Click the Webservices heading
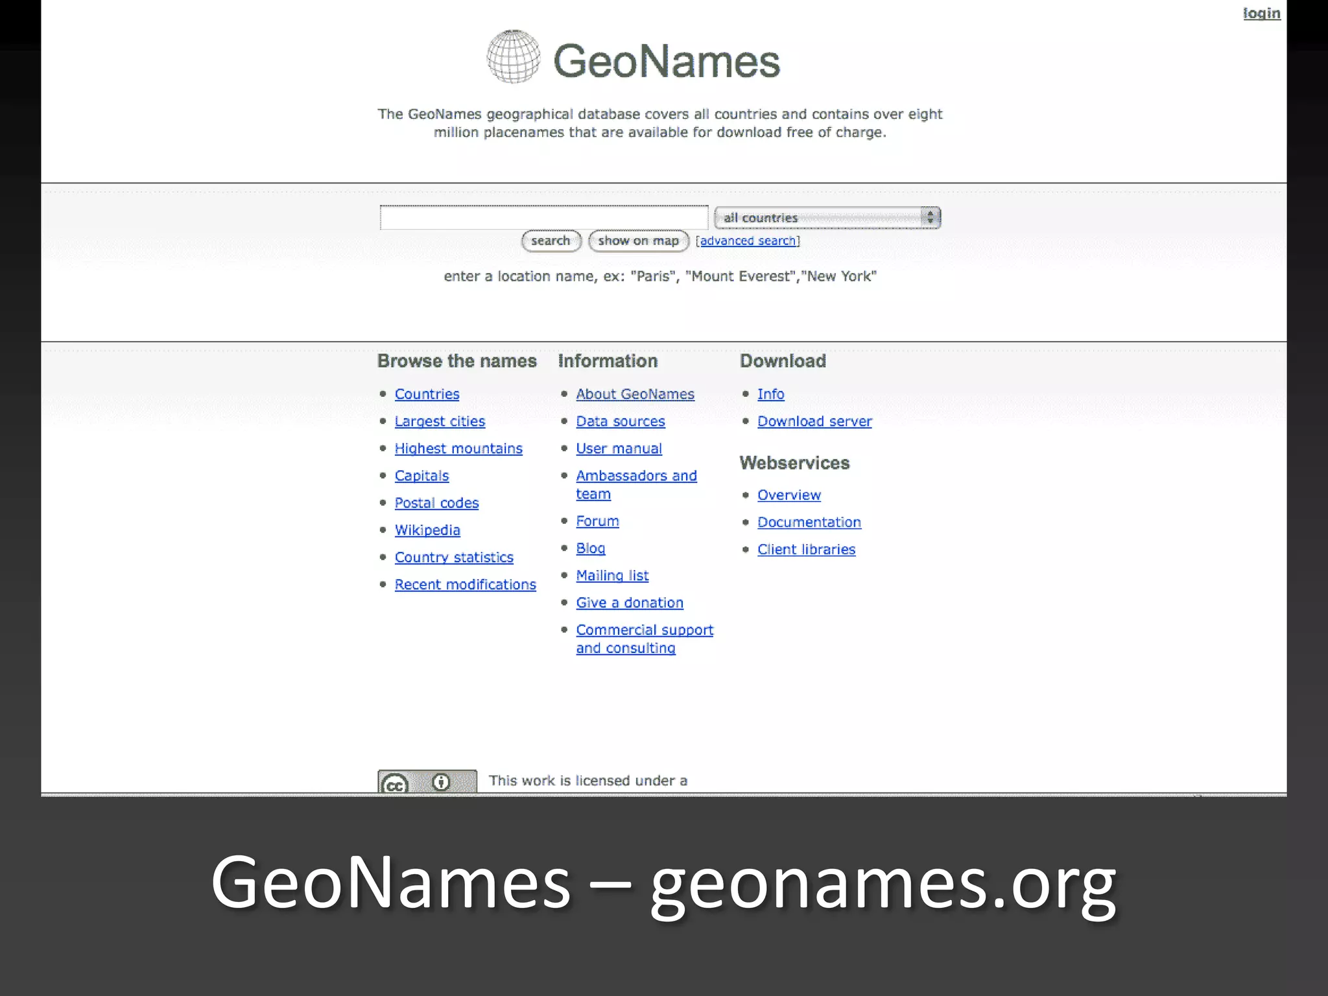 pyautogui.click(x=794, y=463)
